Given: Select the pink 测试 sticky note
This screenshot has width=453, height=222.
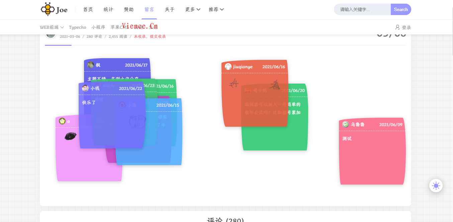Looking at the screenshot, I should [372, 157].
